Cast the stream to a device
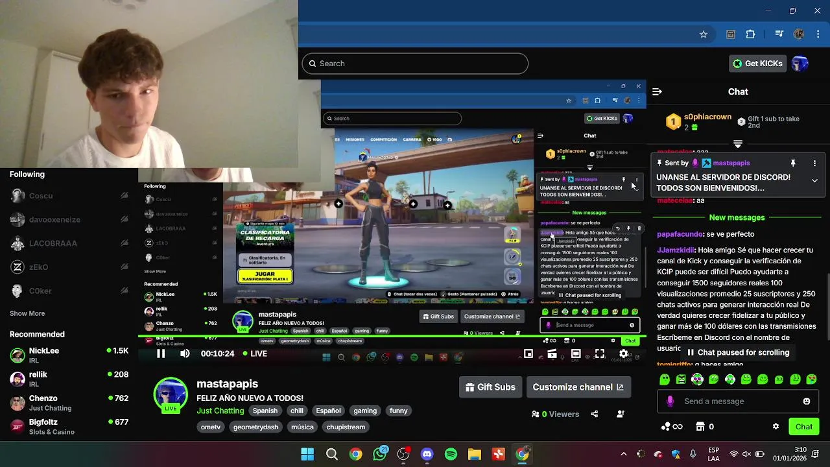This screenshot has height=467, width=830. [x=552, y=353]
